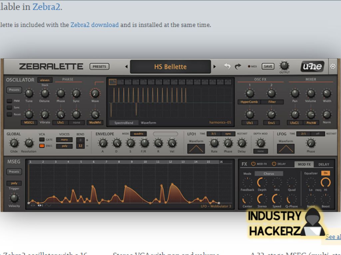Screen dimensions: 341x255
Task: Follow the Zebra2 link in heading
Action: tap(46, 7)
